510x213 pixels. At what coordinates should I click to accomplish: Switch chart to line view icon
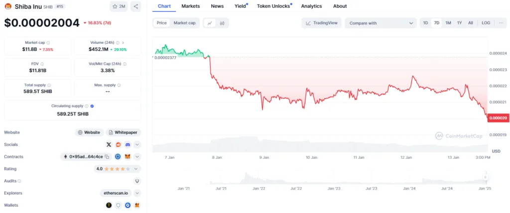point(210,23)
